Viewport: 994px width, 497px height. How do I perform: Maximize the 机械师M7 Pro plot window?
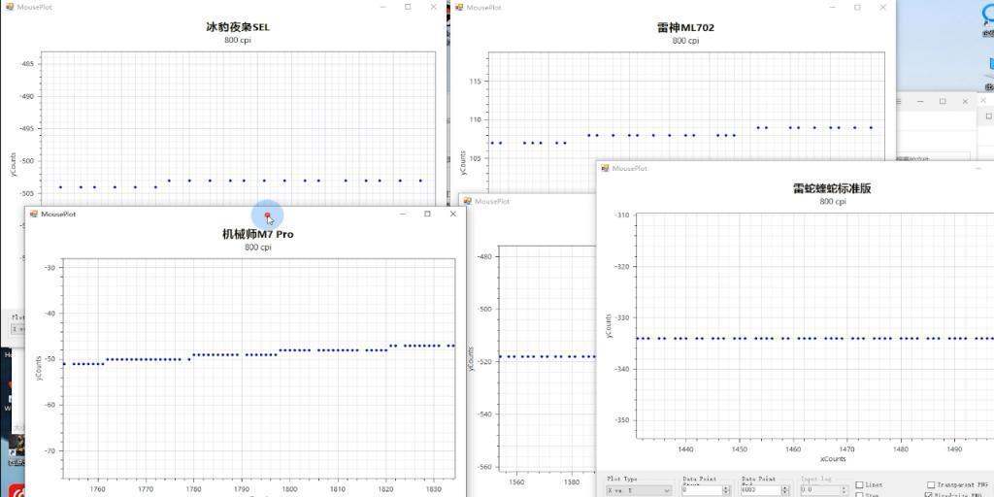(427, 214)
